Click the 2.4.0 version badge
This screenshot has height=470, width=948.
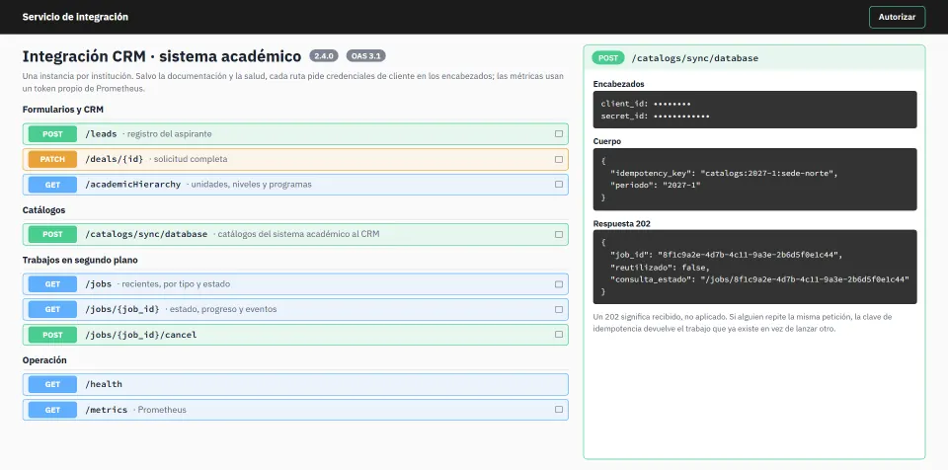tap(324, 55)
